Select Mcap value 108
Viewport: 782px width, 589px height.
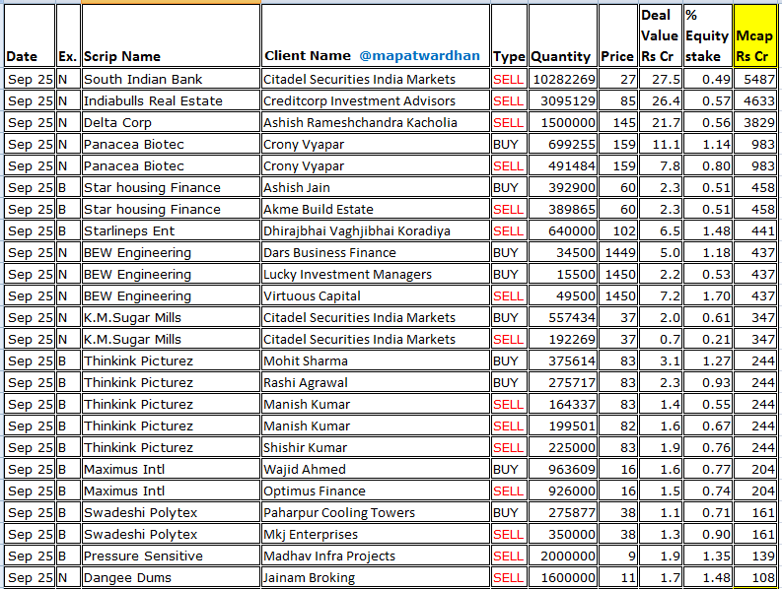(754, 577)
